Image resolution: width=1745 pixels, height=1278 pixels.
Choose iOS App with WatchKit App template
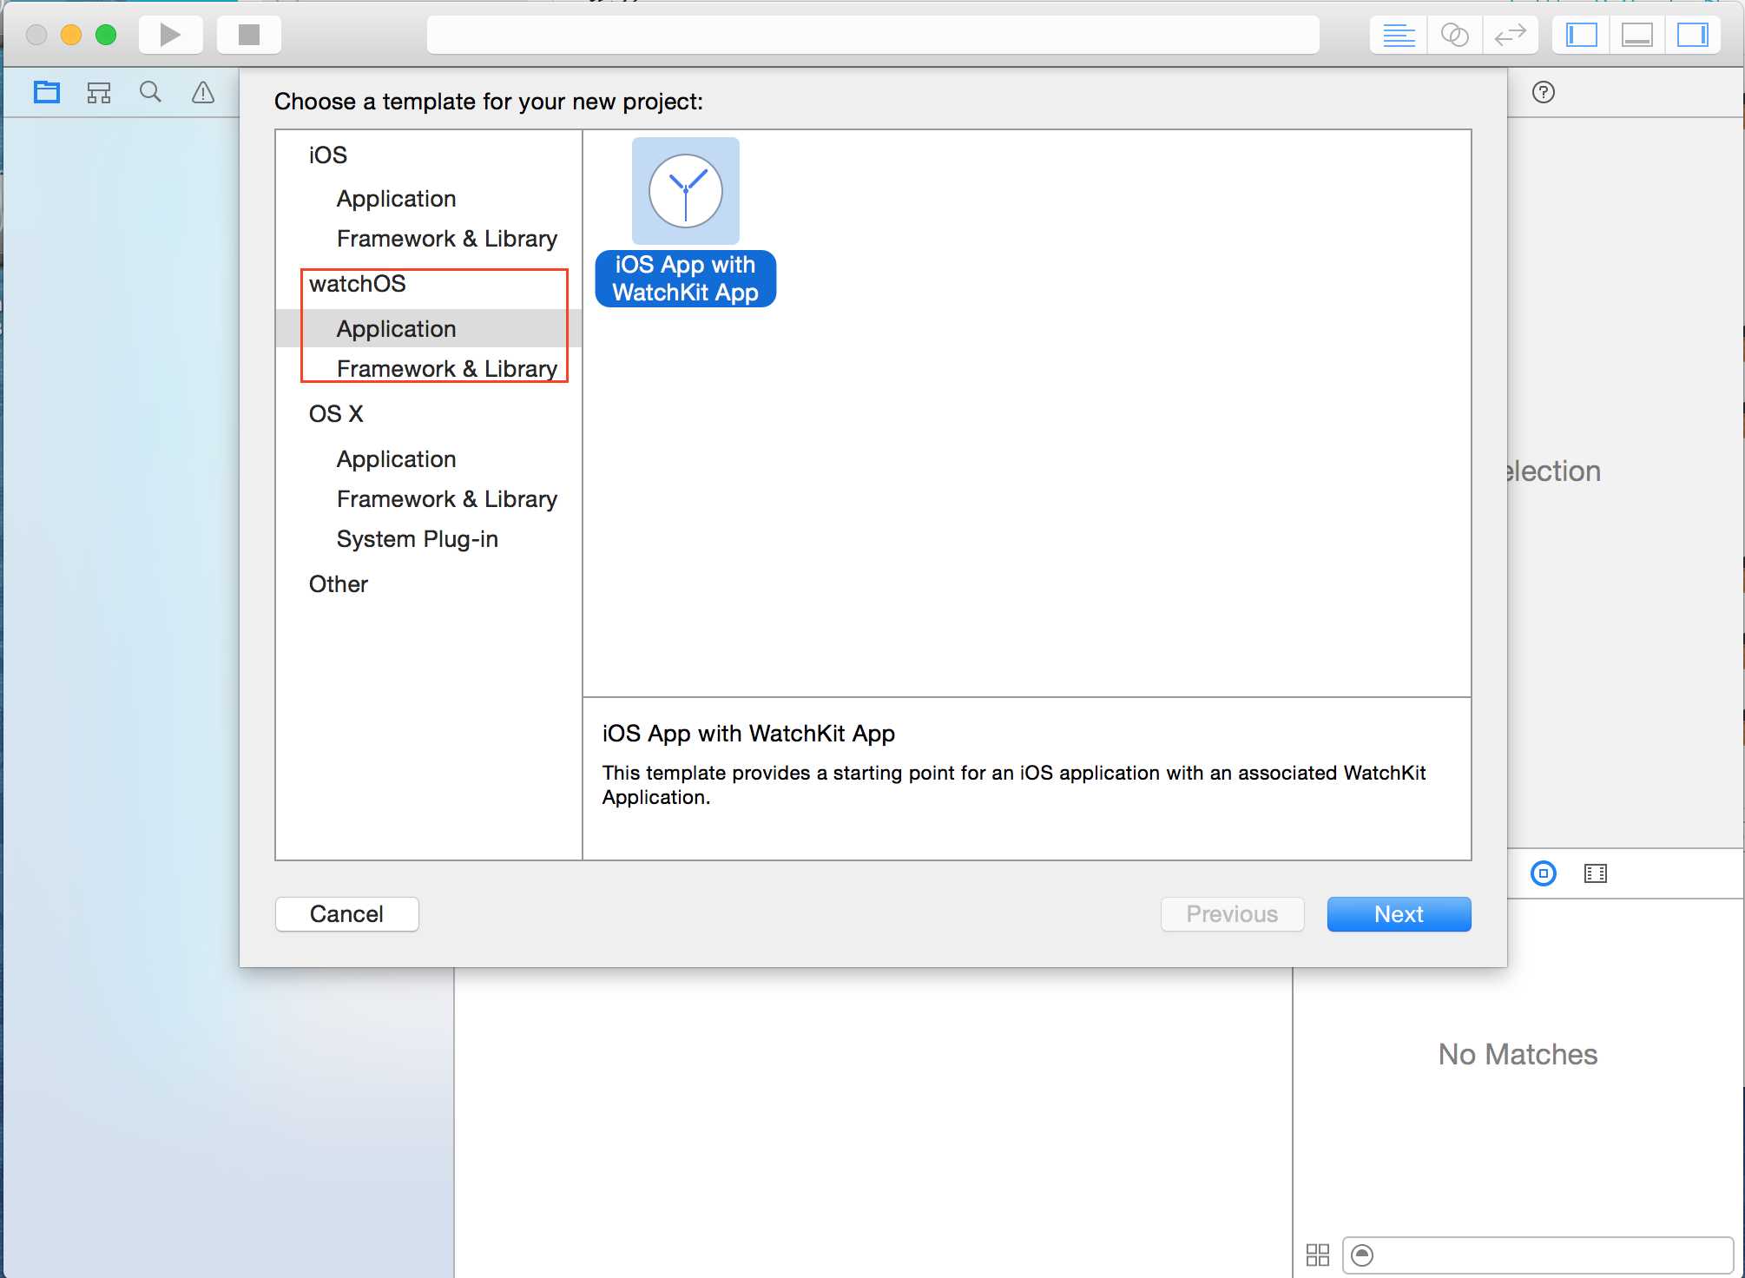click(686, 222)
